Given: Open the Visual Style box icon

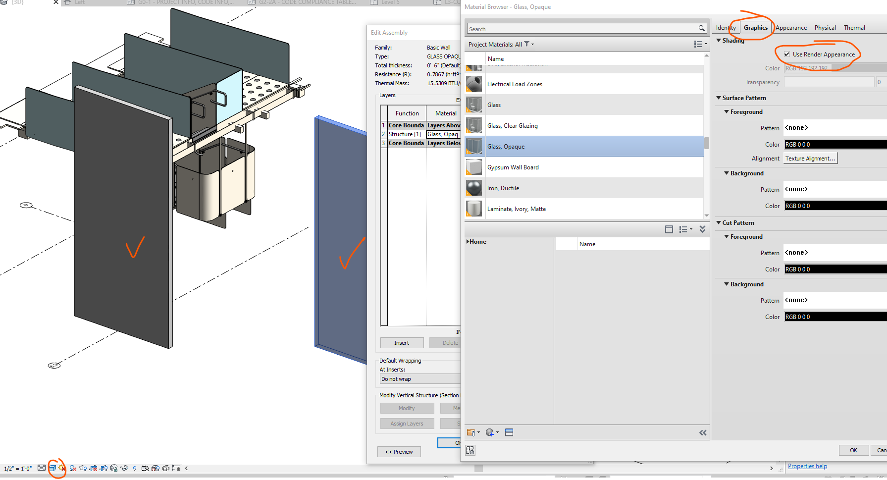Looking at the screenshot, I should click(53, 468).
